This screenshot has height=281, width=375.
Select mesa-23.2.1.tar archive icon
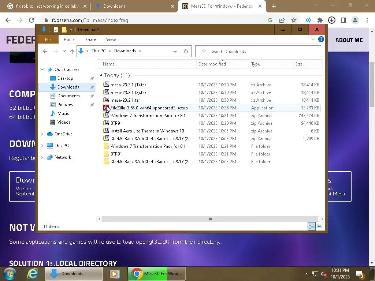(x=106, y=100)
